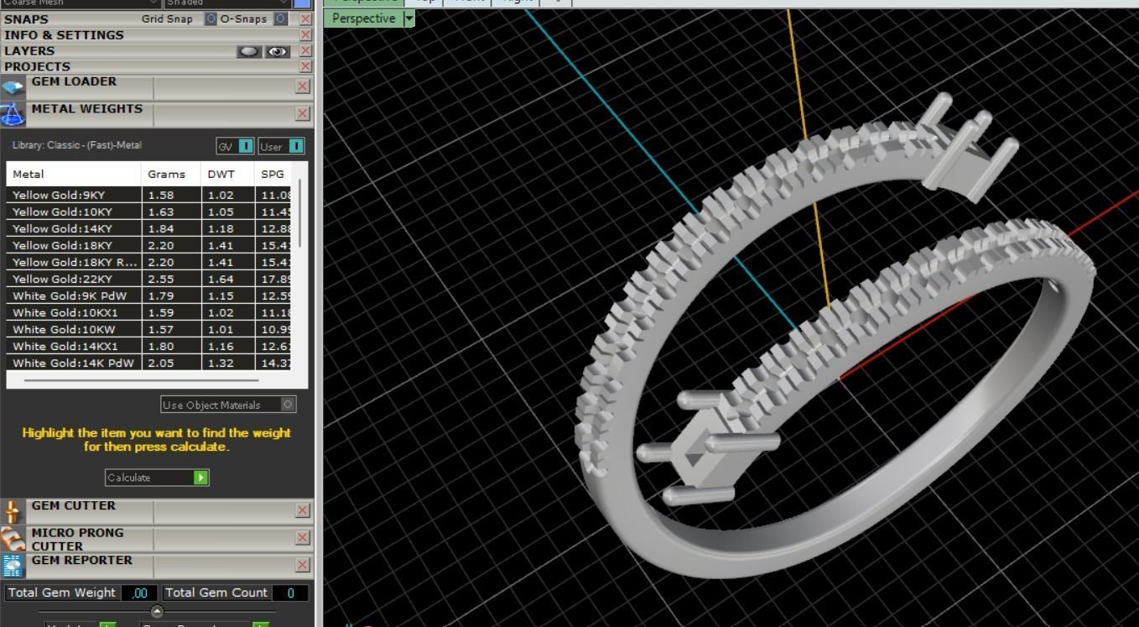Click the Calculate button
Image resolution: width=1139 pixels, height=627 pixels.
pos(157,478)
